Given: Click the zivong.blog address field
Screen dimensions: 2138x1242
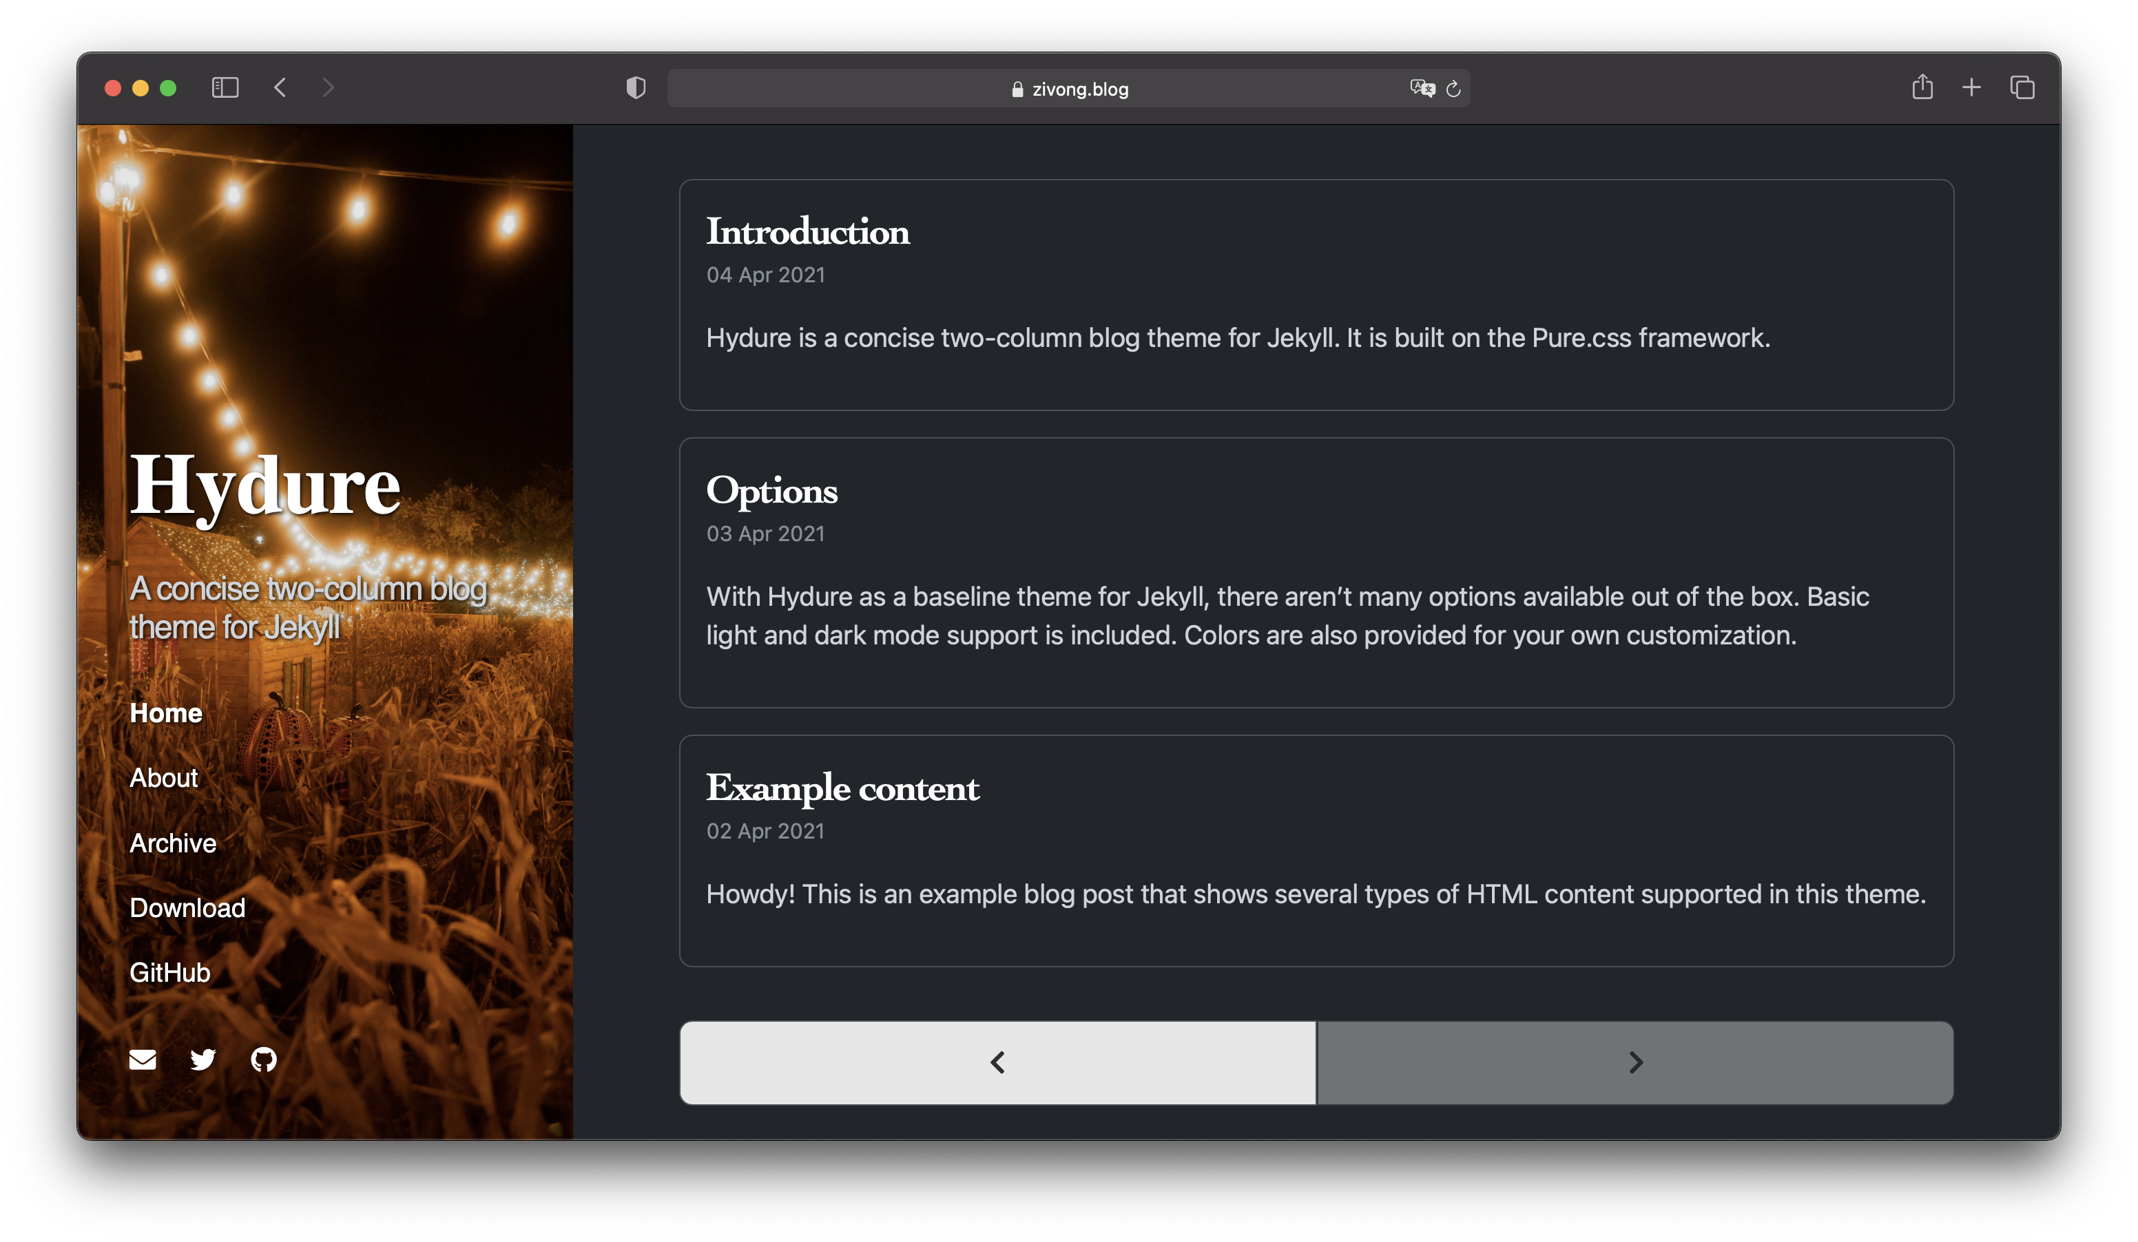Looking at the screenshot, I should 1069,89.
